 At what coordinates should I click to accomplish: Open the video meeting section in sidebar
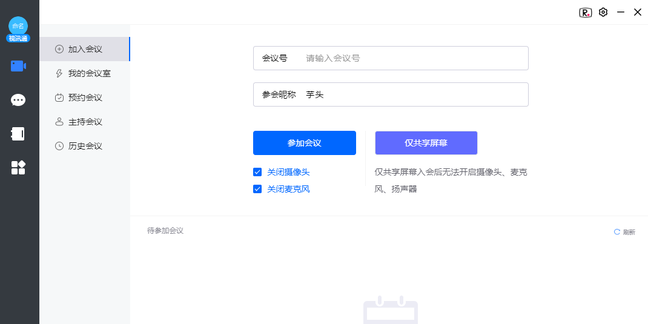tap(18, 66)
